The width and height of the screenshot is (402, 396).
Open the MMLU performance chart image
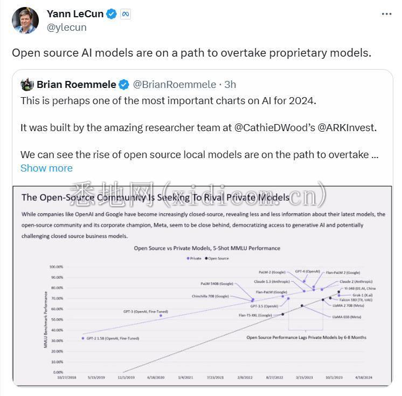(202, 285)
